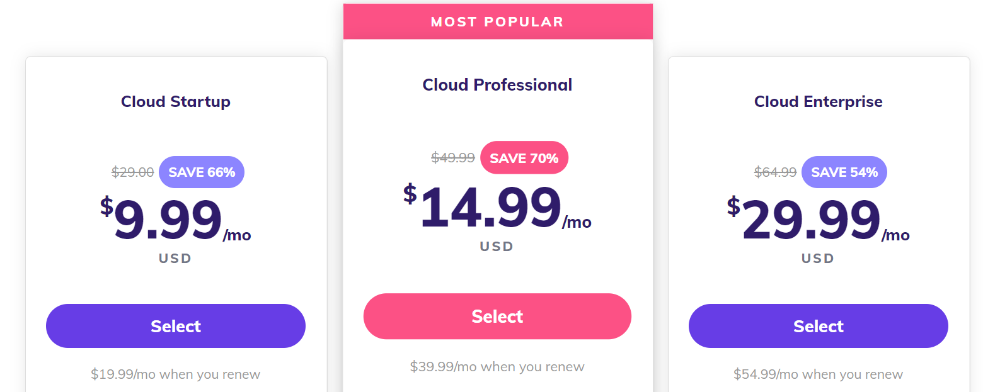Click the $19.99/mo renewal note

(x=176, y=374)
